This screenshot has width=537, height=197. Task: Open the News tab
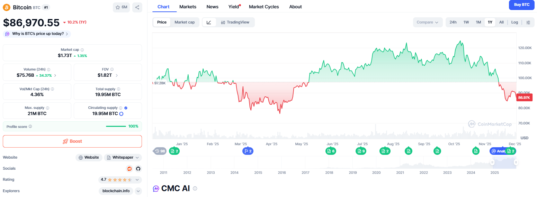tap(212, 7)
